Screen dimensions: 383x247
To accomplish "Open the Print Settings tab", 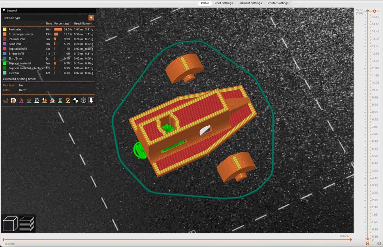I will [x=223, y=3].
